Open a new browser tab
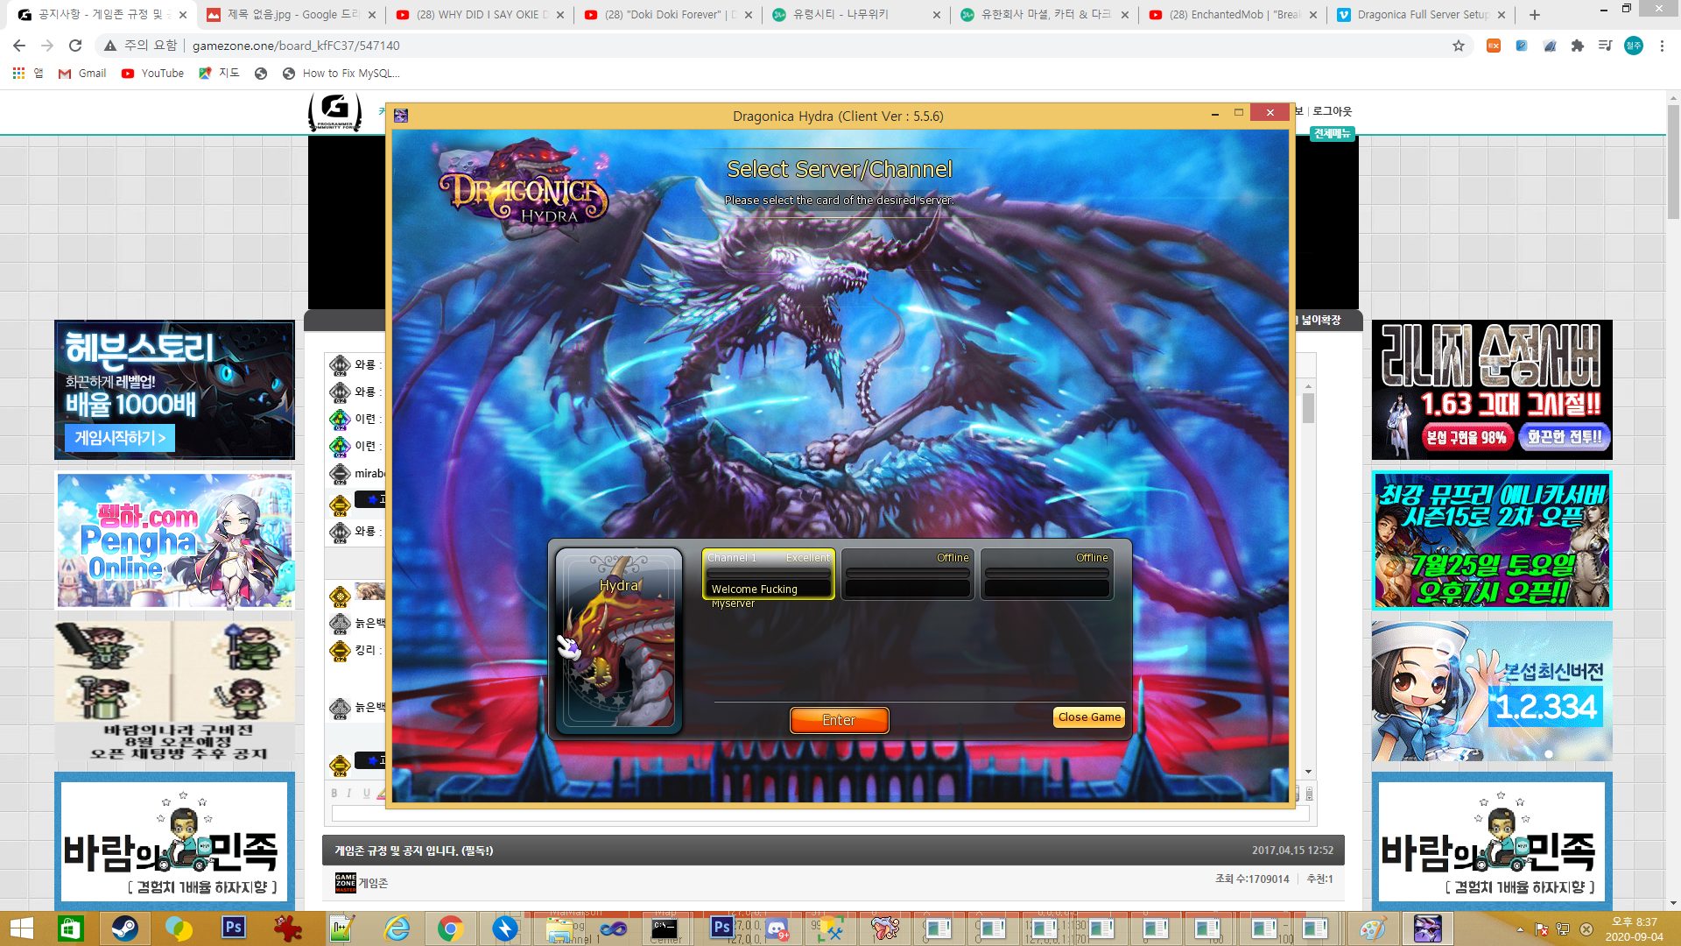This screenshot has height=946, width=1681. [x=1535, y=15]
